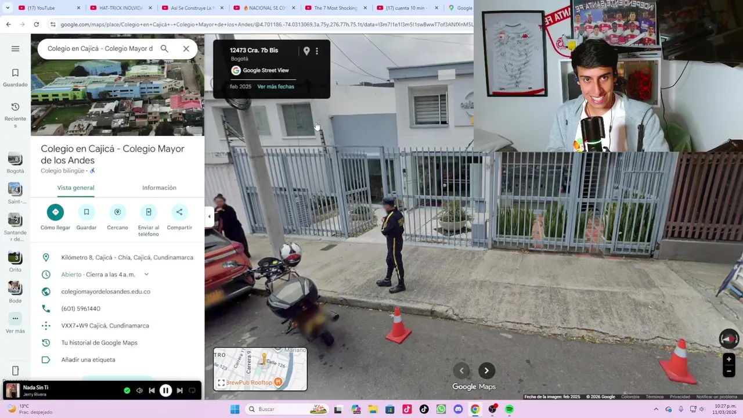Image resolution: width=743 pixels, height=418 pixels.
Task: Open WhatsApp from the taskbar
Action: point(441,409)
